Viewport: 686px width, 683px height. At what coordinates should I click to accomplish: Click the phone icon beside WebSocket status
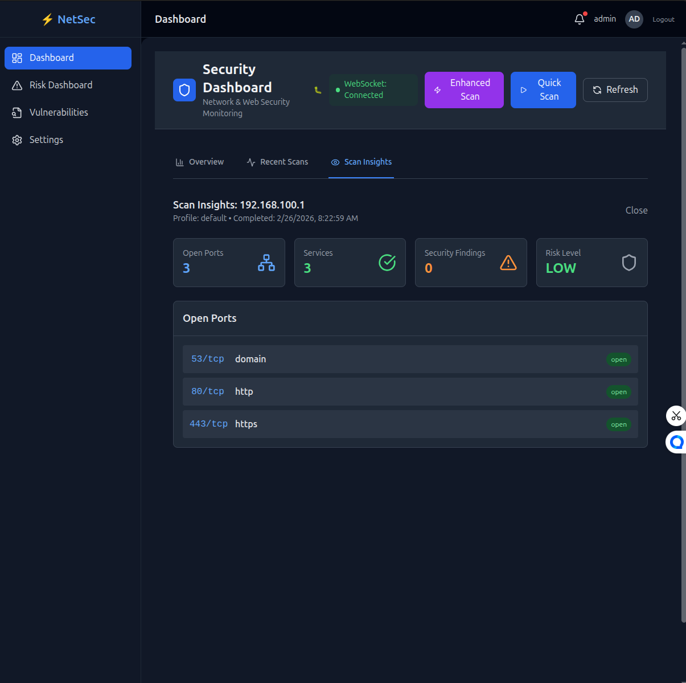pyautogui.click(x=318, y=90)
